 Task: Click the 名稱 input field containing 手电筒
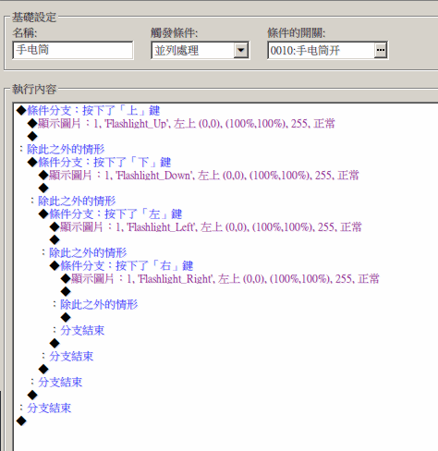click(73, 50)
